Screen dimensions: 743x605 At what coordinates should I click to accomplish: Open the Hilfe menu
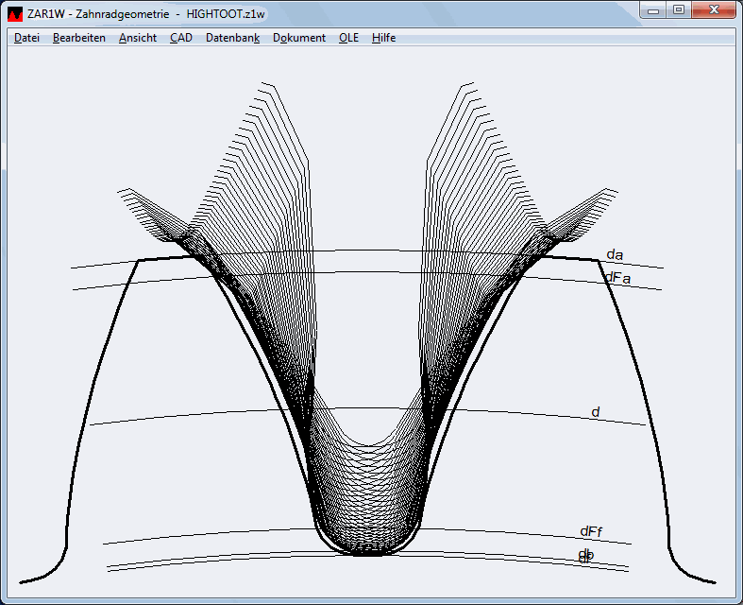tap(383, 38)
